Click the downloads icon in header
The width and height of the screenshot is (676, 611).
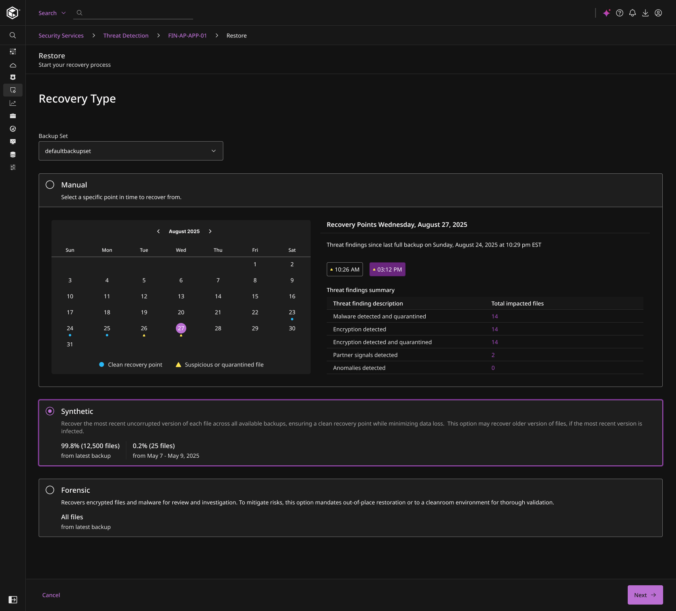click(x=645, y=13)
